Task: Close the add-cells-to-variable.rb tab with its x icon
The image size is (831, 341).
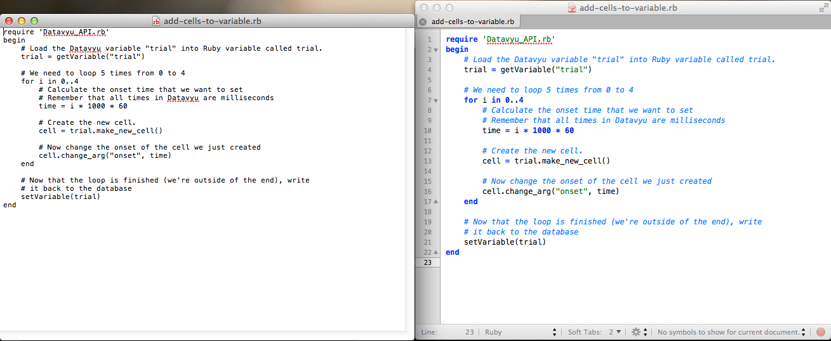Action: [x=423, y=22]
